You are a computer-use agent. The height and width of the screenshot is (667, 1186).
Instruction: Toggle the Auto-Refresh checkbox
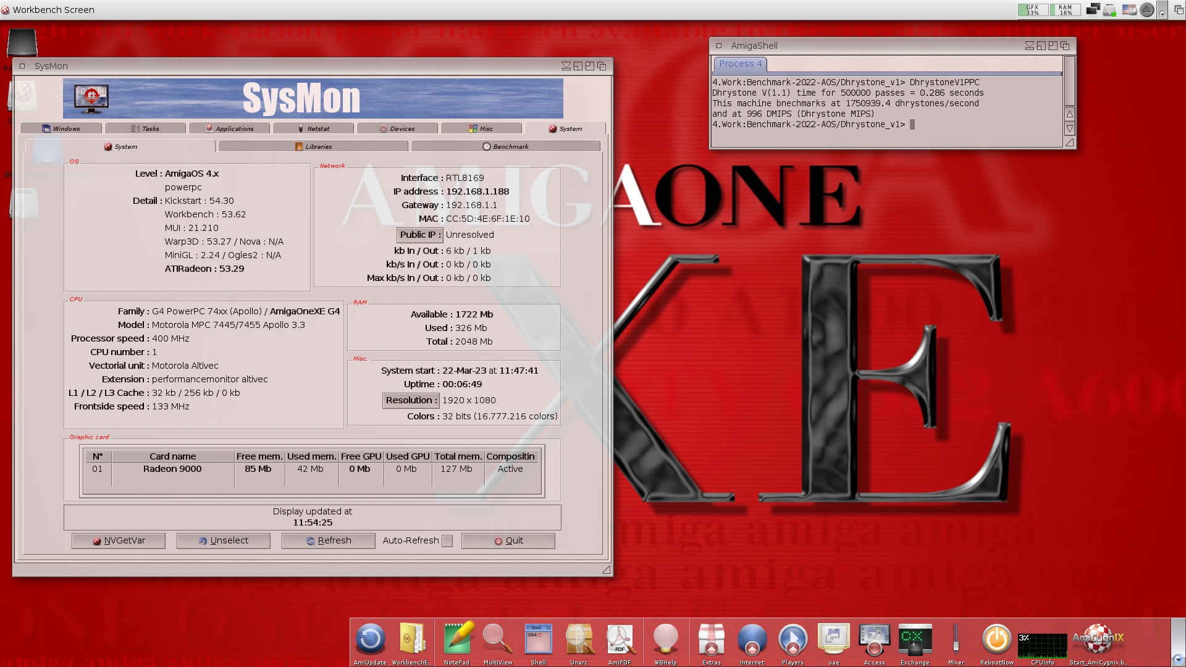(x=447, y=541)
